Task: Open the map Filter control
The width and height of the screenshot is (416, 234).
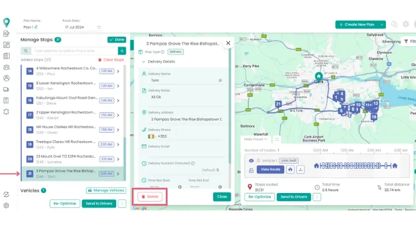Action: (x=408, y=42)
